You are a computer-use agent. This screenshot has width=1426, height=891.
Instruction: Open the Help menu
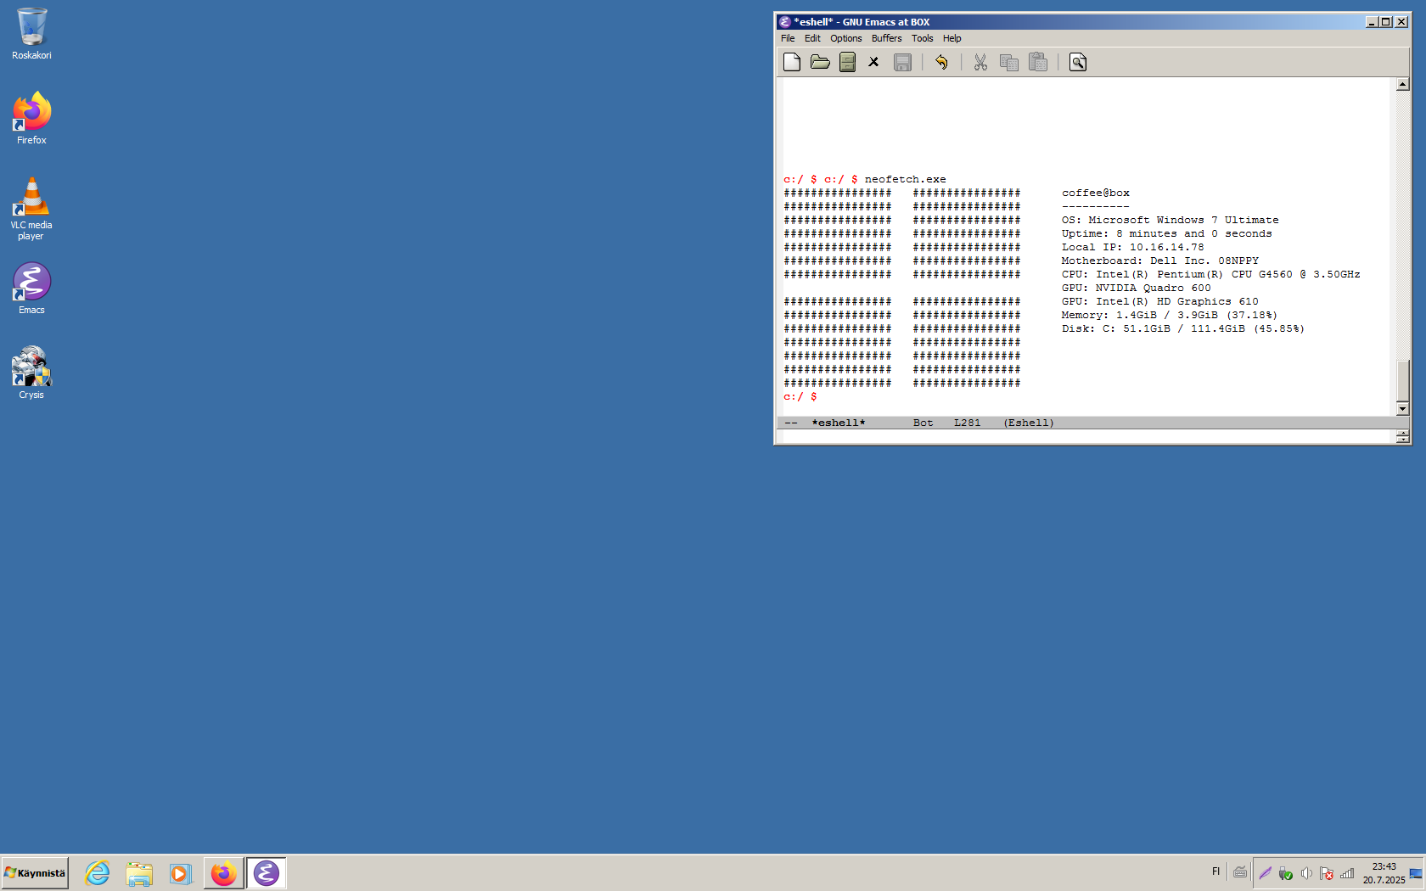(x=952, y=38)
